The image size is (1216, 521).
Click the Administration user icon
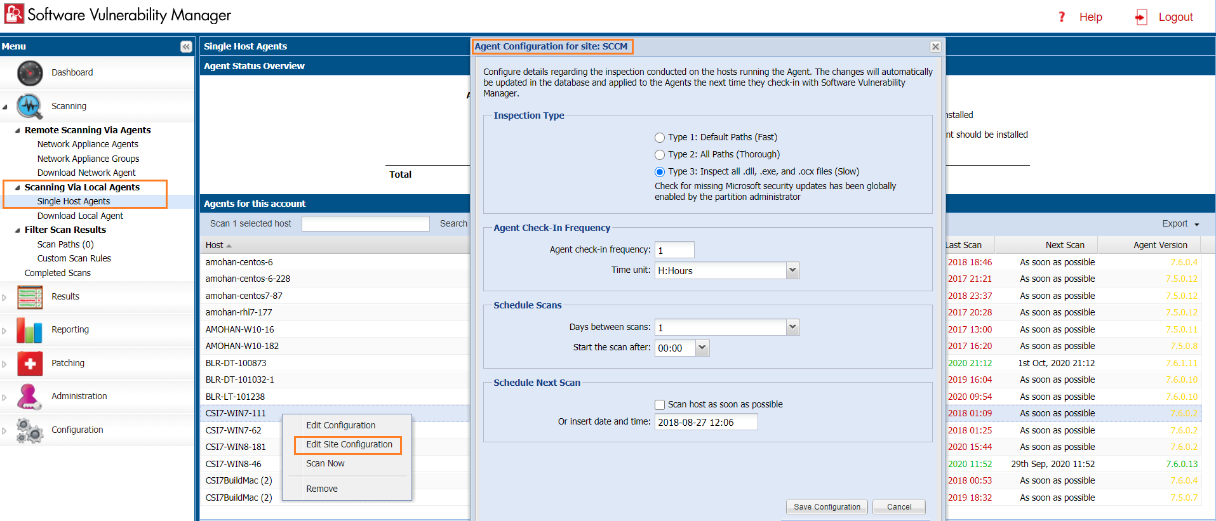coord(30,396)
